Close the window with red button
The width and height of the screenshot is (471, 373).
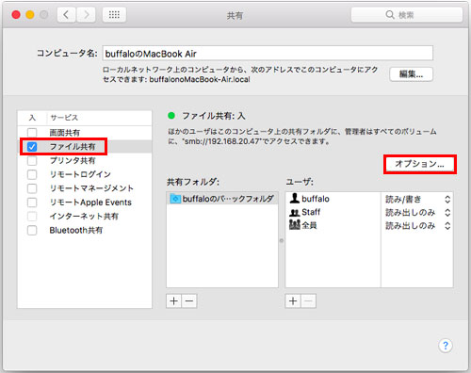click(16, 14)
